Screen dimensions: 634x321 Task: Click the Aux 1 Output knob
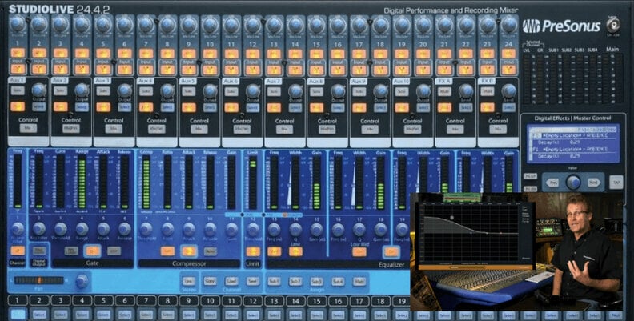(39, 90)
